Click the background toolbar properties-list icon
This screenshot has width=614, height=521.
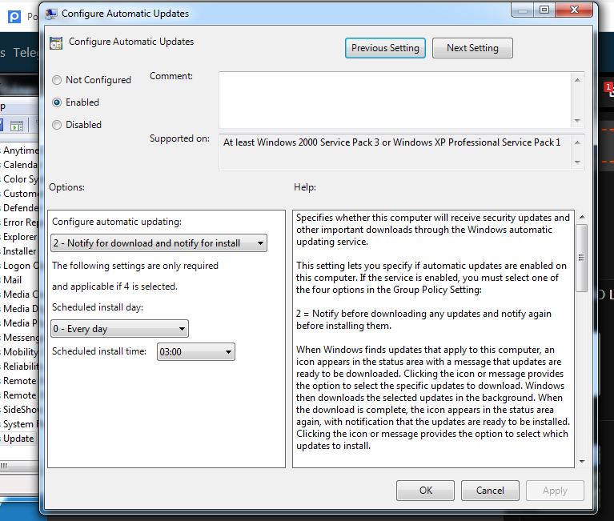tap(17, 126)
